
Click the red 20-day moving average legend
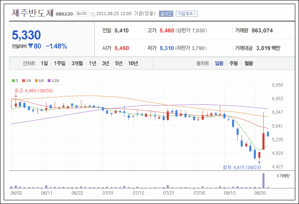27,80
